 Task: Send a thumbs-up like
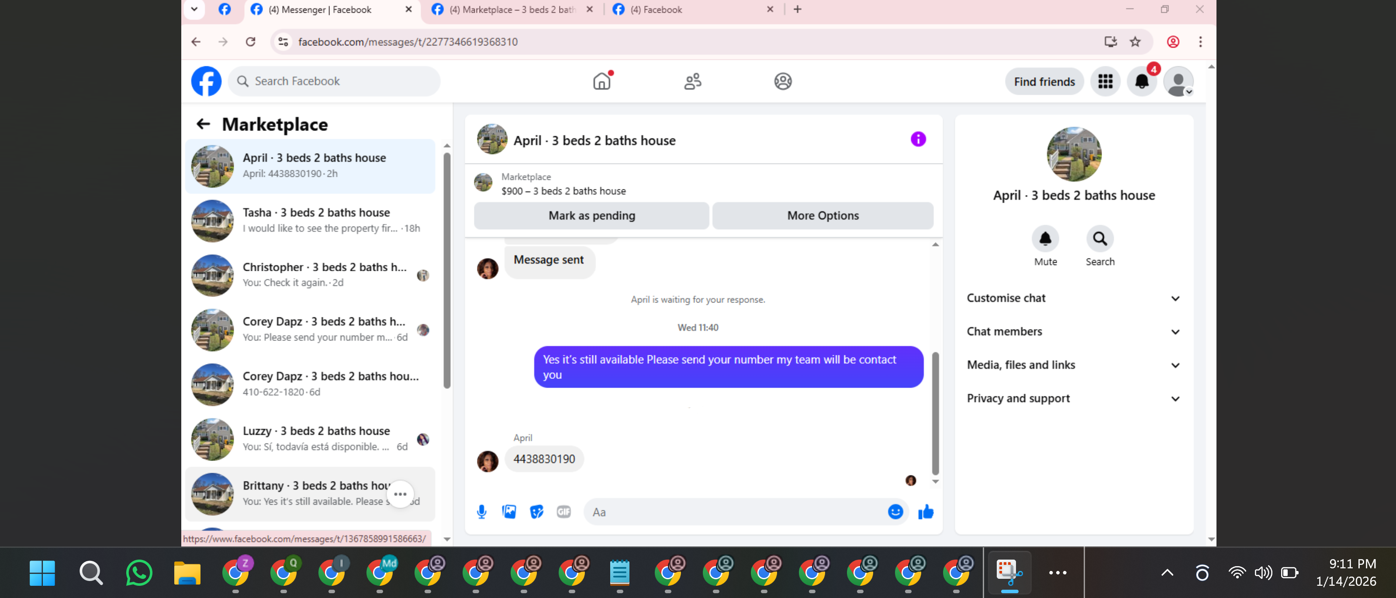[x=926, y=512]
